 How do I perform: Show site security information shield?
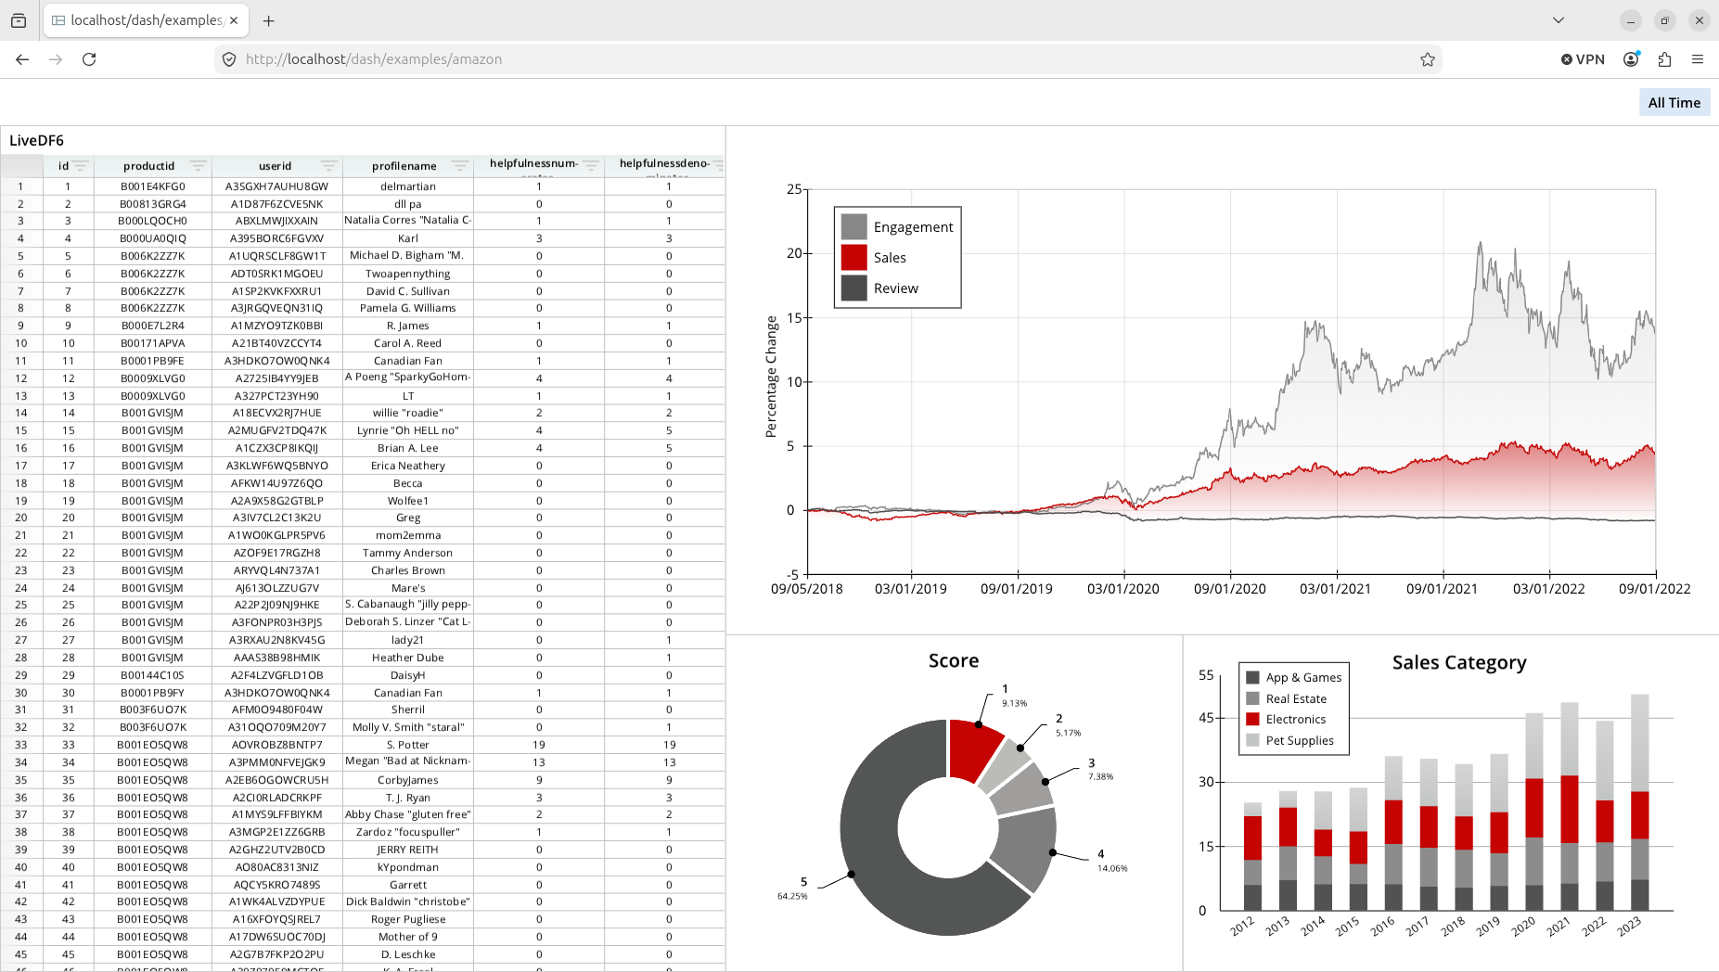tap(229, 59)
